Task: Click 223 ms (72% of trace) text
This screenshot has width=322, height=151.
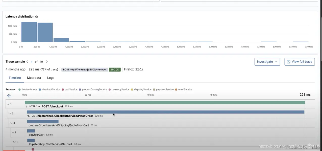Action: click(43, 69)
